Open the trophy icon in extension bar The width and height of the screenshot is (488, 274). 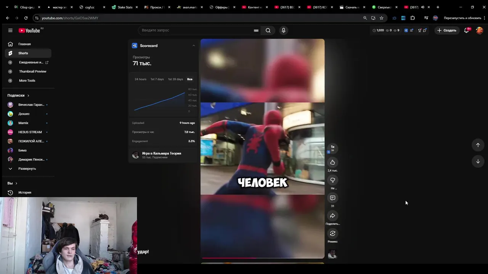420,30
